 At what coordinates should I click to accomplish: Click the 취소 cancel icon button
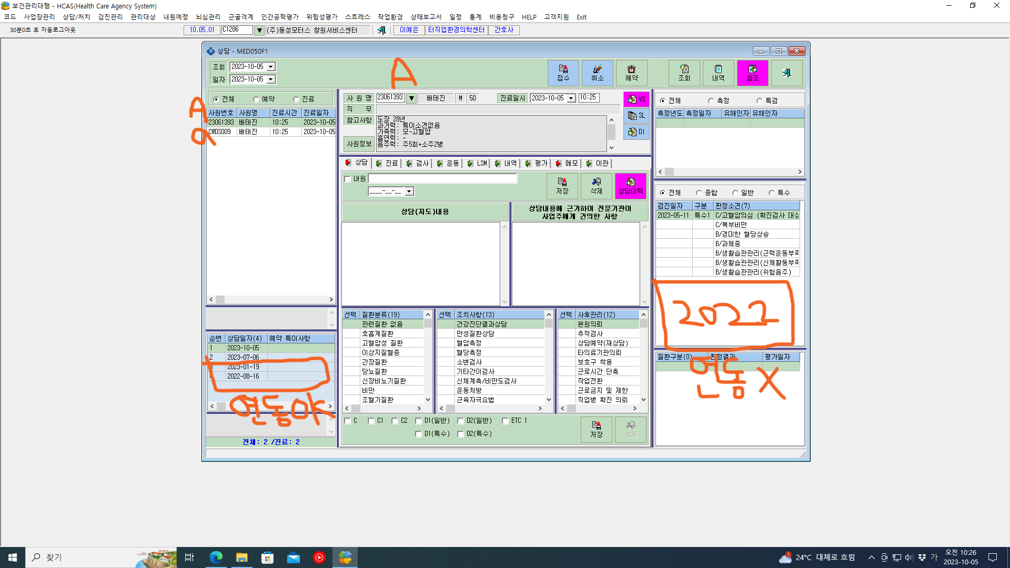(x=597, y=73)
